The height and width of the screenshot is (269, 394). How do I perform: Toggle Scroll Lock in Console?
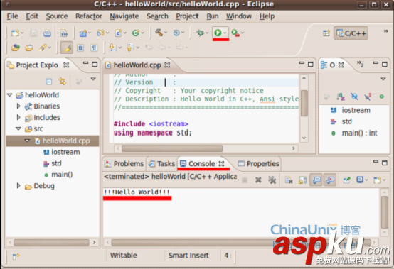click(302, 180)
